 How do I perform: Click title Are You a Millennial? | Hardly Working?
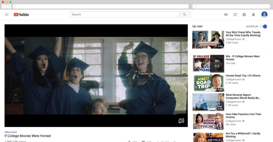click(243, 135)
